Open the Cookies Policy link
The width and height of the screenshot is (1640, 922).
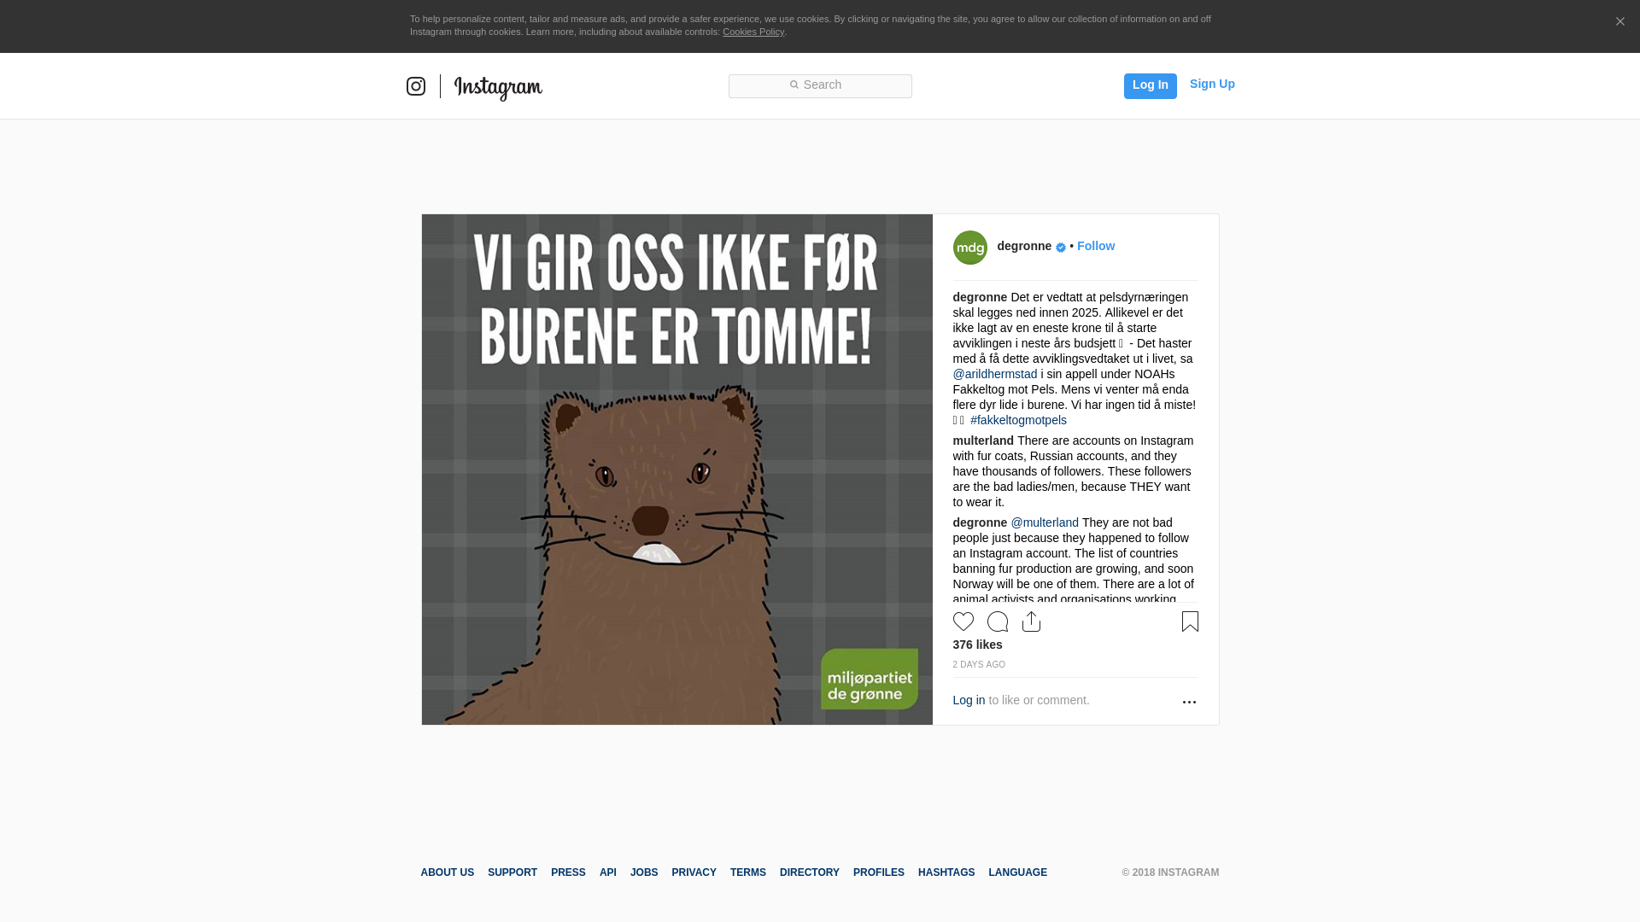coord(753,32)
